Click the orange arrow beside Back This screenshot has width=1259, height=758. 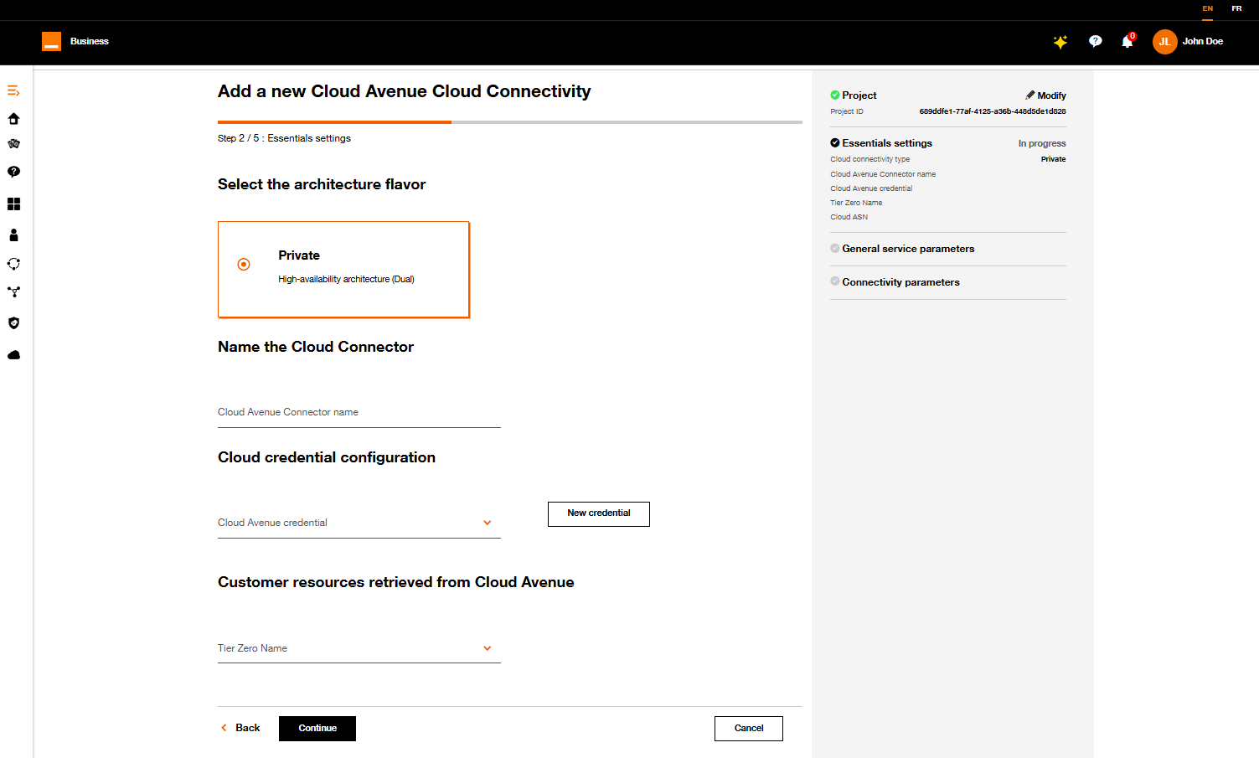[x=224, y=728]
